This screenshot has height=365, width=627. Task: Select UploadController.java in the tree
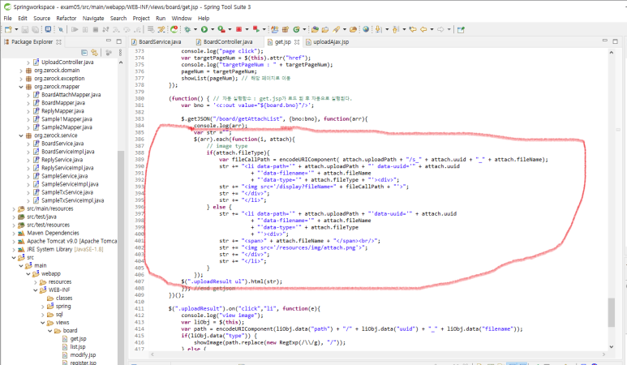67,62
